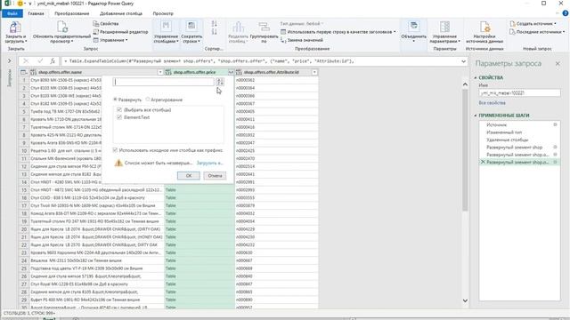This screenshot has width=570, height=320.
Task: Click OK in the expand dialog
Action: tap(189, 176)
